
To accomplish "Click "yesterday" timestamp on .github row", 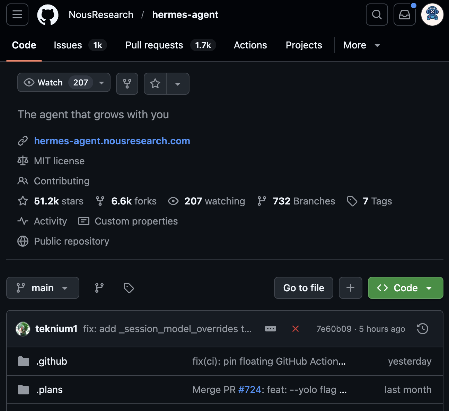I will [410, 361].
